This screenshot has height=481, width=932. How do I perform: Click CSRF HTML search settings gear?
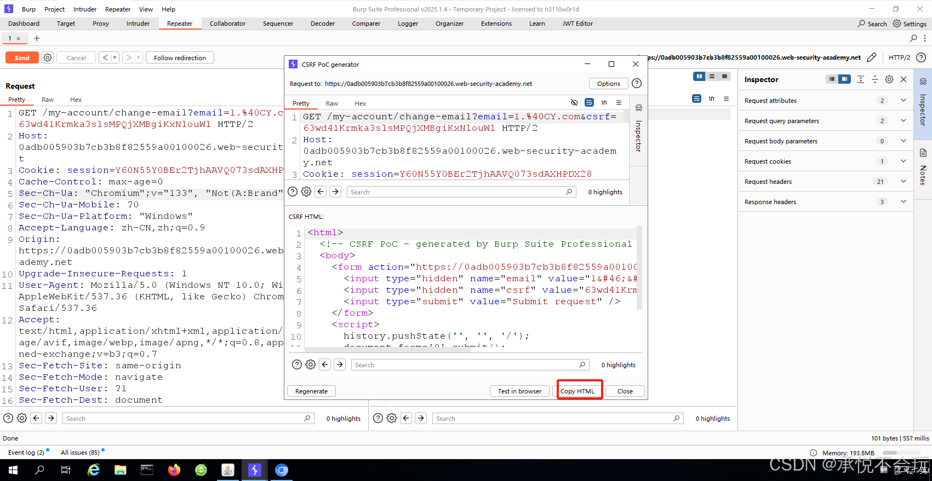(311, 364)
